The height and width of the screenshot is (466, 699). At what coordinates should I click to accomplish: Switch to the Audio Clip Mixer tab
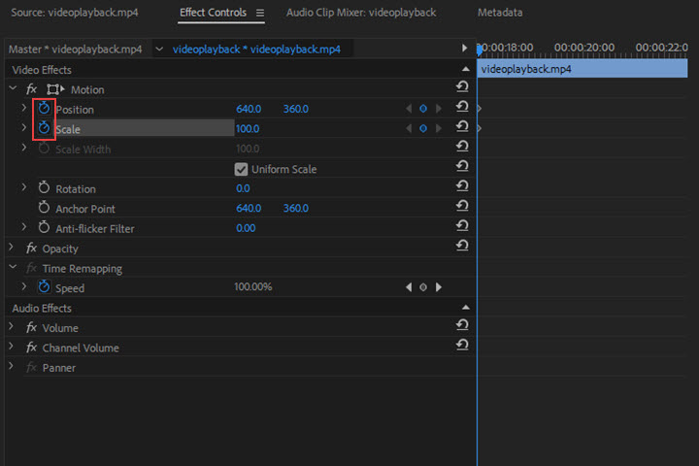pos(360,13)
